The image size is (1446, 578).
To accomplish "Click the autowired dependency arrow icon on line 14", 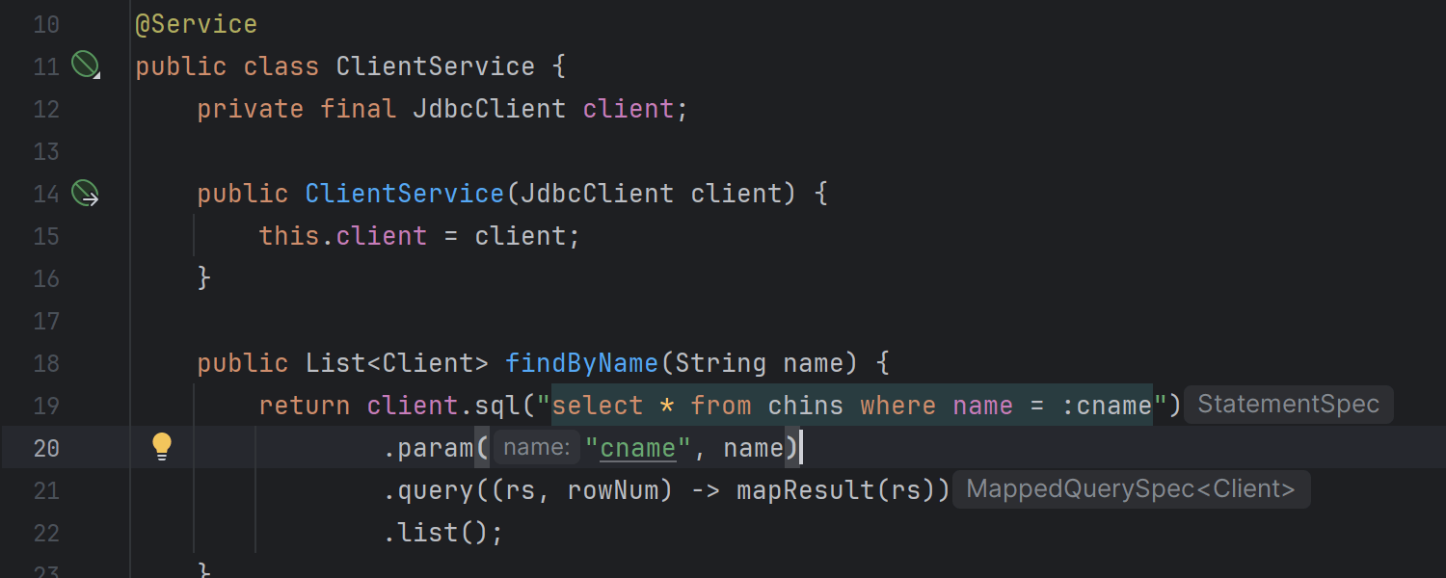I will pyautogui.click(x=86, y=194).
